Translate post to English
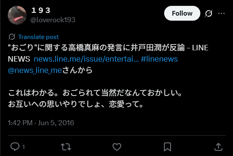Image resolution: width=233 pixels, height=156 pixels. tap(39, 37)
